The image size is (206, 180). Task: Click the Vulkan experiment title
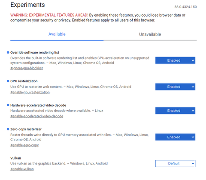pyautogui.click(x=15, y=158)
